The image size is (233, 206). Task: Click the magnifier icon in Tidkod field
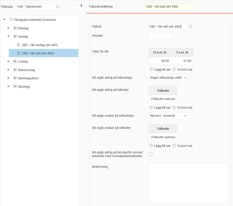coord(190,27)
